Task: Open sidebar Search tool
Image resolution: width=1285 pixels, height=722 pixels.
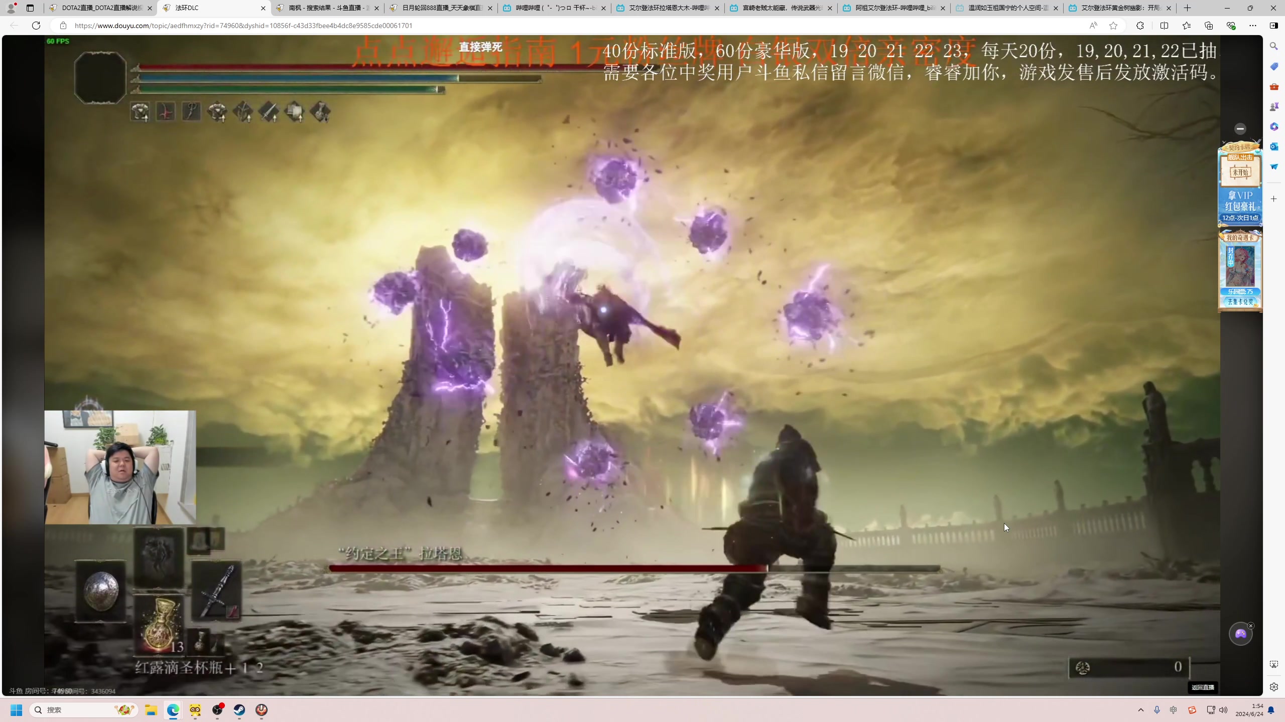Action: click(1274, 46)
